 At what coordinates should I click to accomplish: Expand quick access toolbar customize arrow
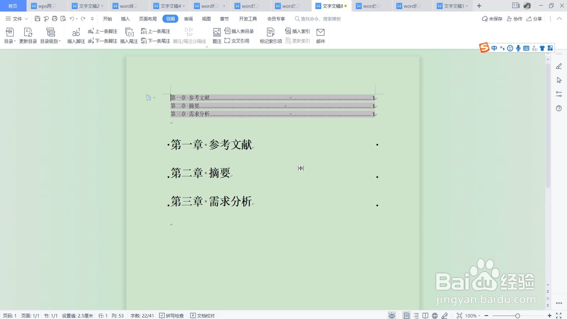(x=92, y=19)
